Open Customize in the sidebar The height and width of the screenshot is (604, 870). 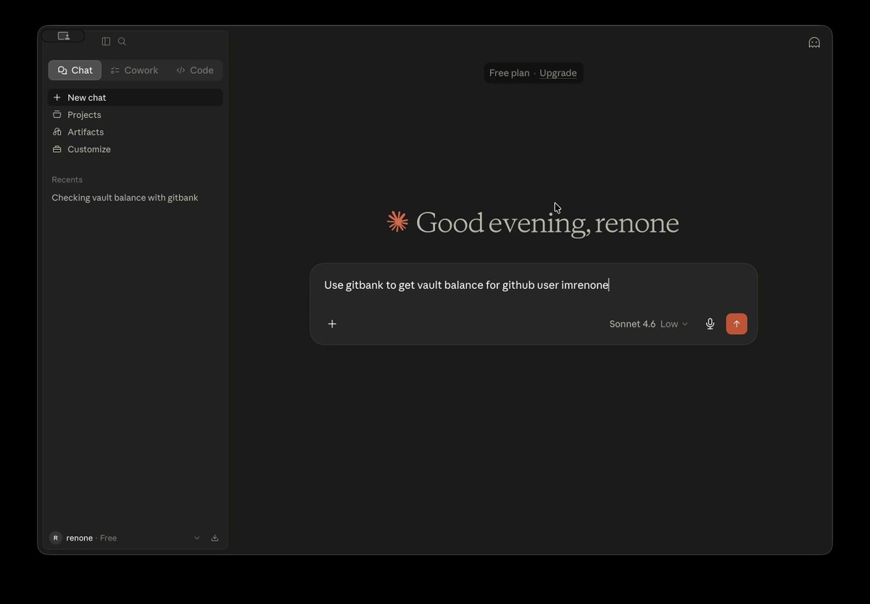(136, 149)
